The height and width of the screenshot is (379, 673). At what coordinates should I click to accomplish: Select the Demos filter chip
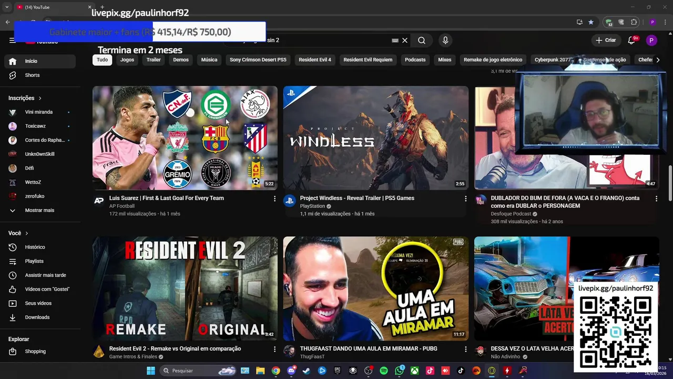coord(181,60)
